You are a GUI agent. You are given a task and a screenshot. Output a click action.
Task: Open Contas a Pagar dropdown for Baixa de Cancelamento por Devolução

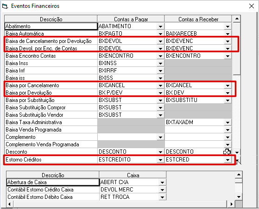[160, 41]
